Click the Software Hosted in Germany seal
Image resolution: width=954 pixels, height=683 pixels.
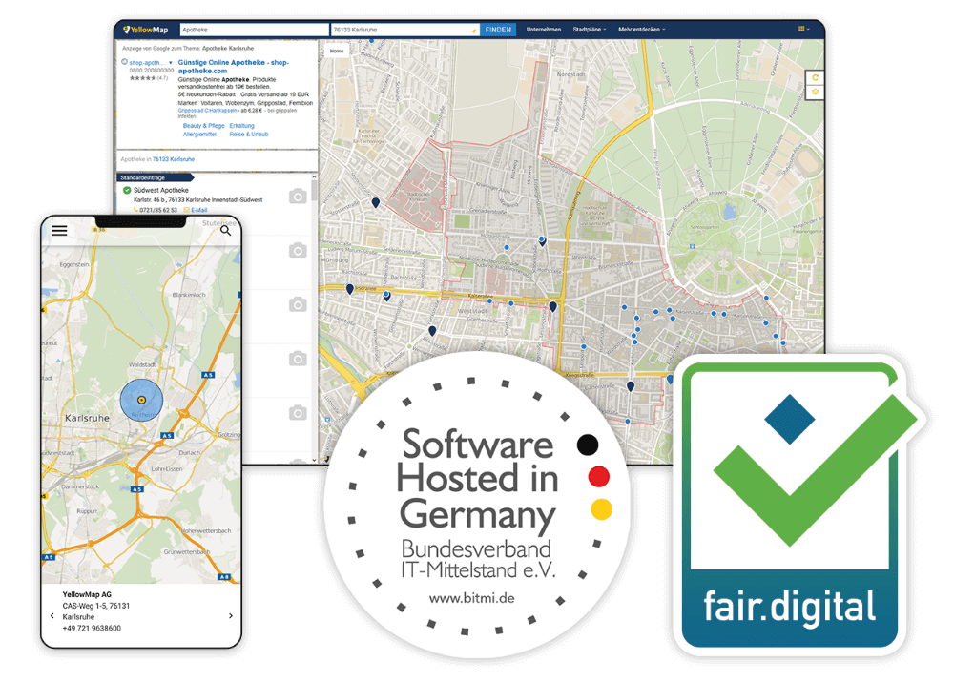pos(478,505)
